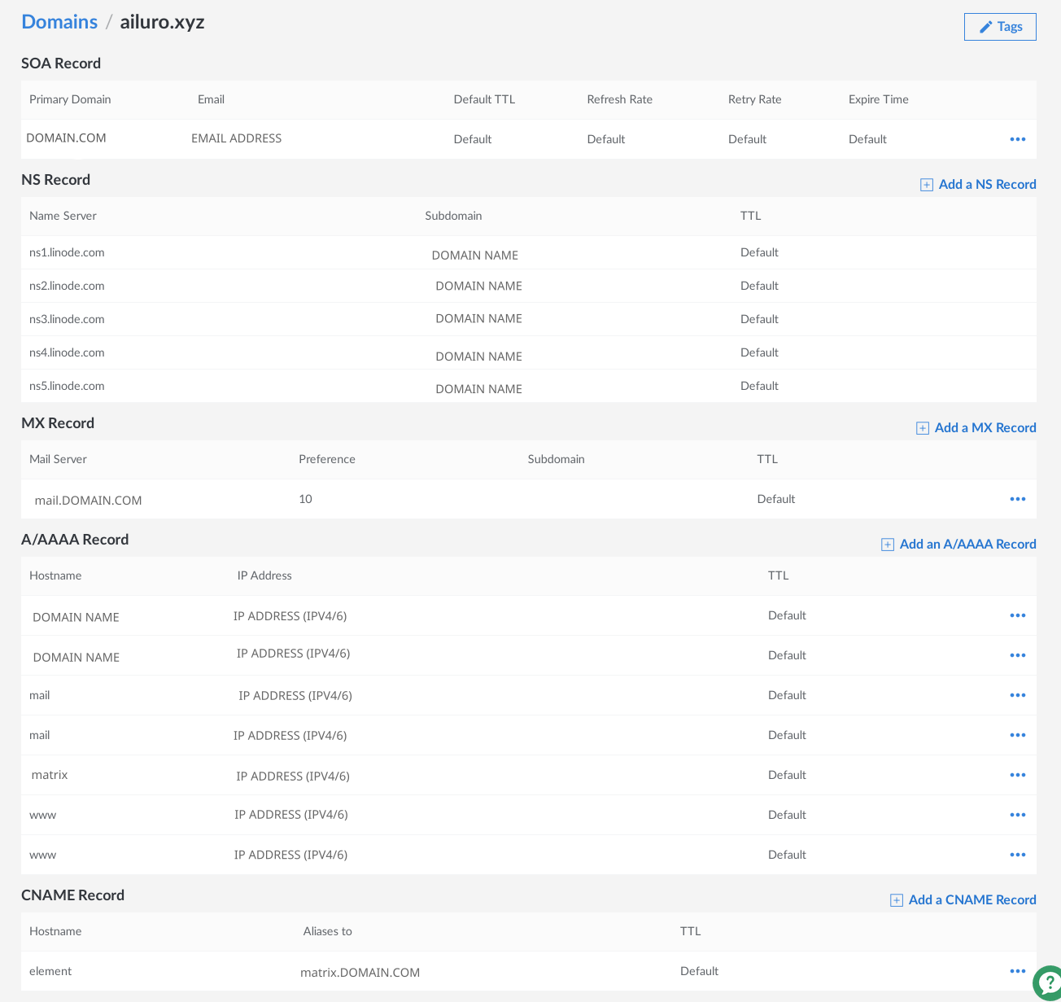The width and height of the screenshot is (1061, 1002).
Task: Add a MX Record
Action: [x=976, y=428]
